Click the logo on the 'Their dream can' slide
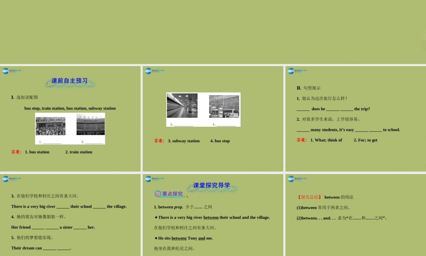 coord(12,179)
